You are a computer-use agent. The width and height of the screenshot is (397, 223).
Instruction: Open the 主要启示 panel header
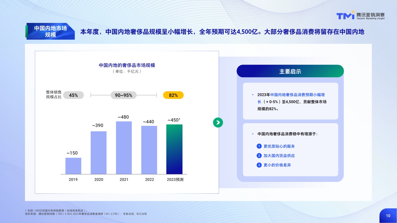290,71
